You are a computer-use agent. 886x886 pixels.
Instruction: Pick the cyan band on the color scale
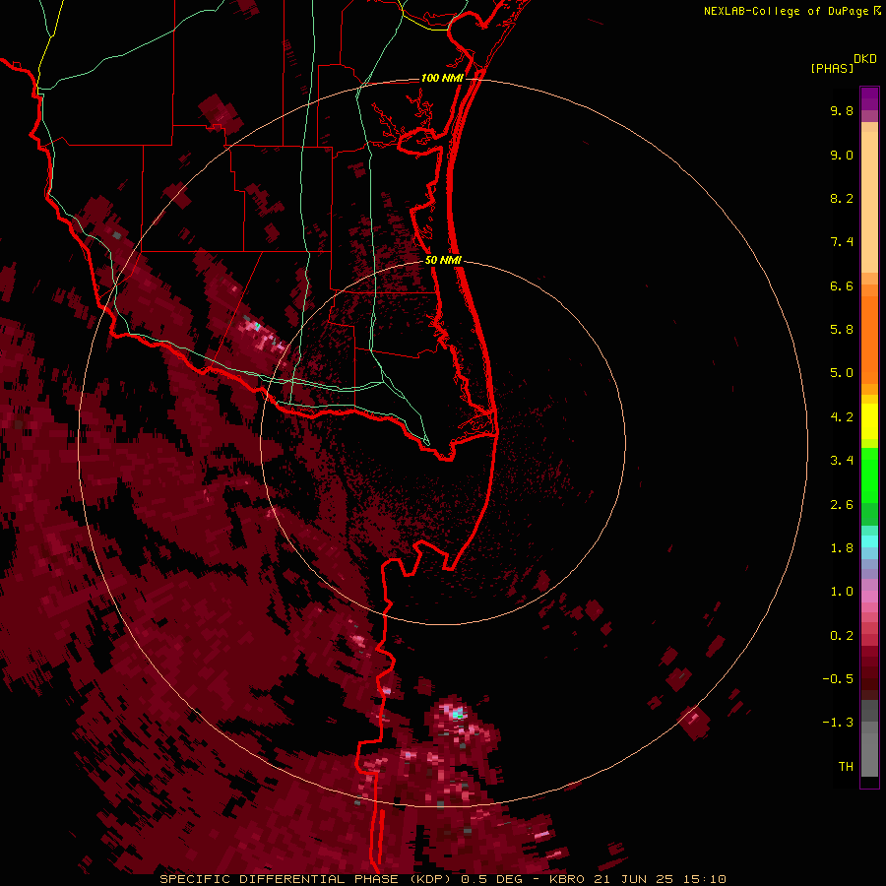869,541
